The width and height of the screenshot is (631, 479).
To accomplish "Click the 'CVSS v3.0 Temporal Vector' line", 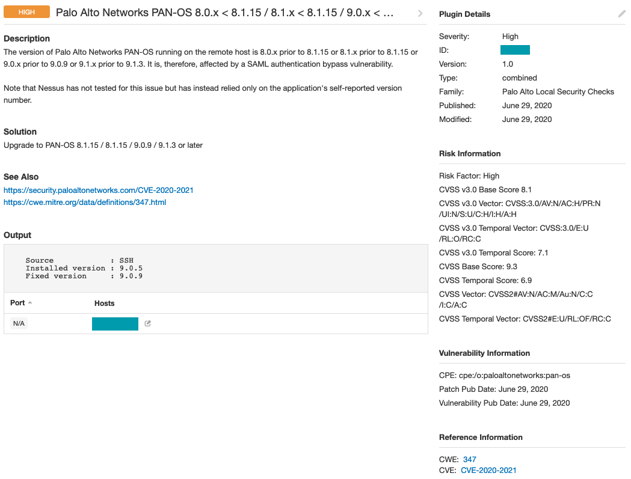I will tap(514, 233).
